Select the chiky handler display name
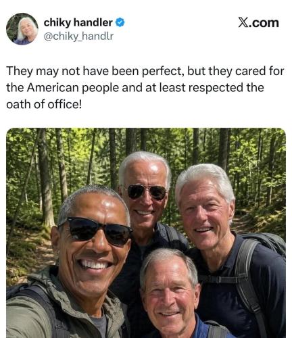292x338 pixels. tap(78, 22)
